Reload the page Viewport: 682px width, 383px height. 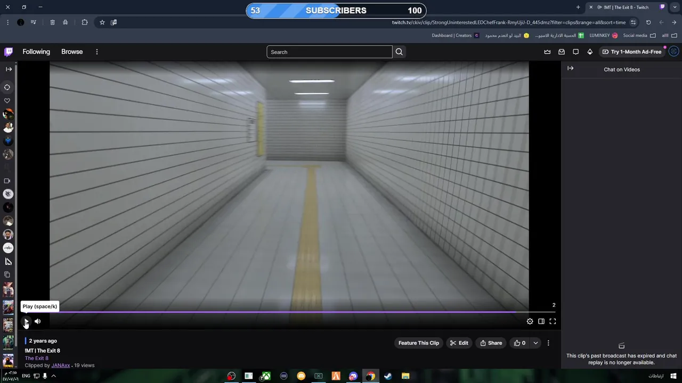pos(648,22)
